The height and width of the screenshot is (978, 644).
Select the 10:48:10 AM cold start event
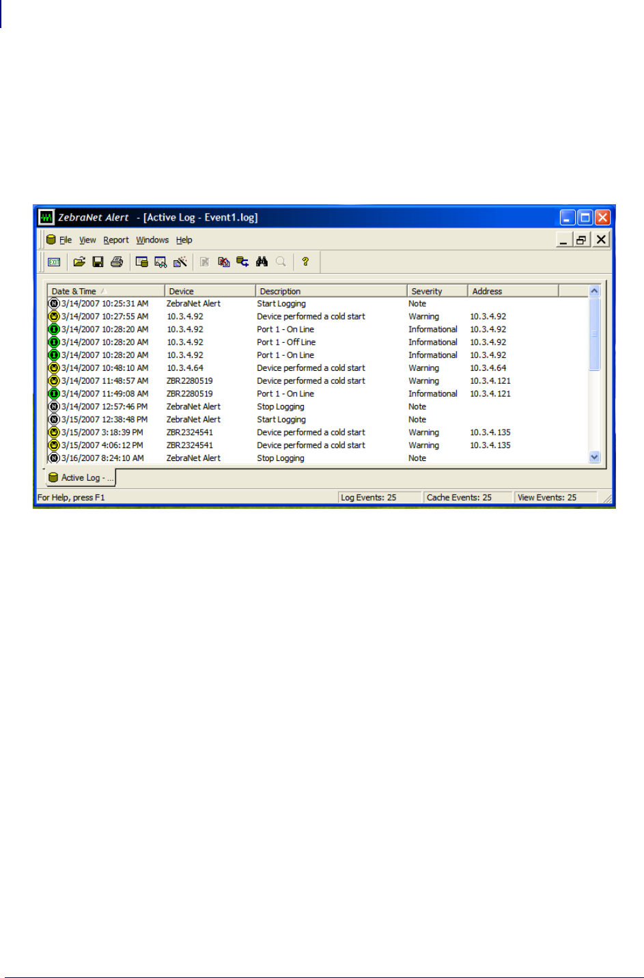point(318,368)
